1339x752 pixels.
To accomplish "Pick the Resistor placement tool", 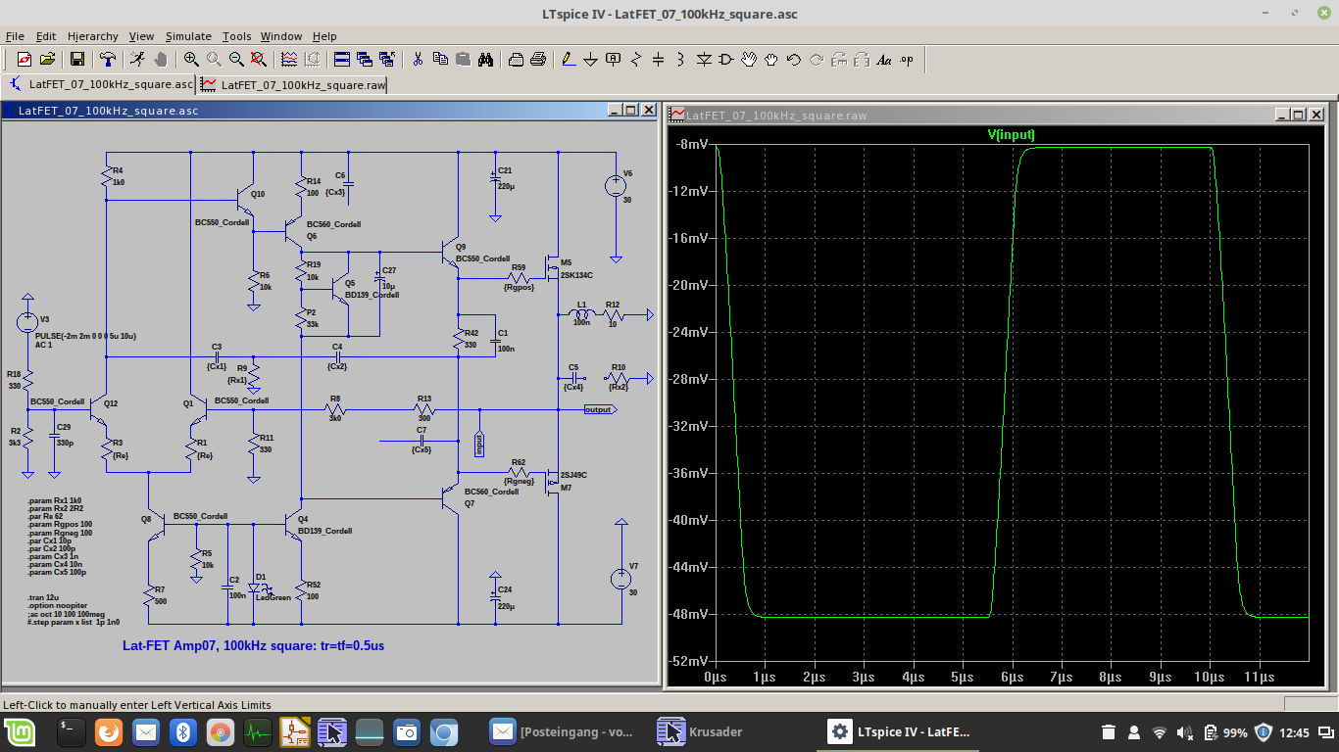I will pyautogui.click(x=636, y=60).
